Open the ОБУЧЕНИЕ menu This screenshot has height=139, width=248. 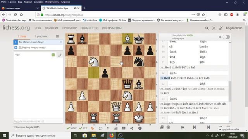click(x=52, y=28)
